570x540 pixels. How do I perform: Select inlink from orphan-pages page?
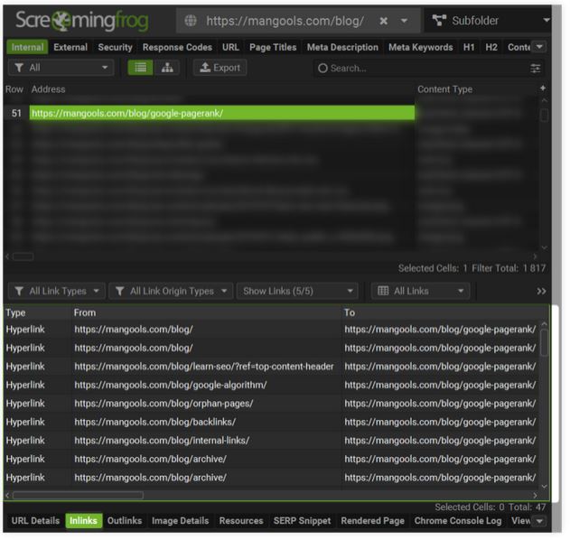click(164, 404)
